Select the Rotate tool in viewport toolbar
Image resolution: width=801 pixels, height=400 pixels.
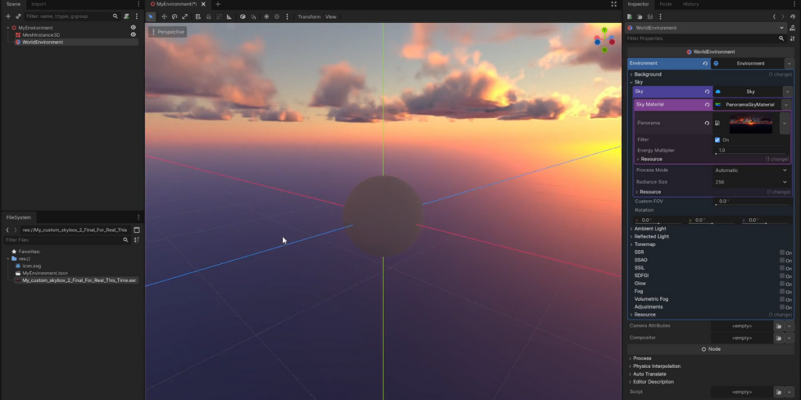(x=174, y=16)
